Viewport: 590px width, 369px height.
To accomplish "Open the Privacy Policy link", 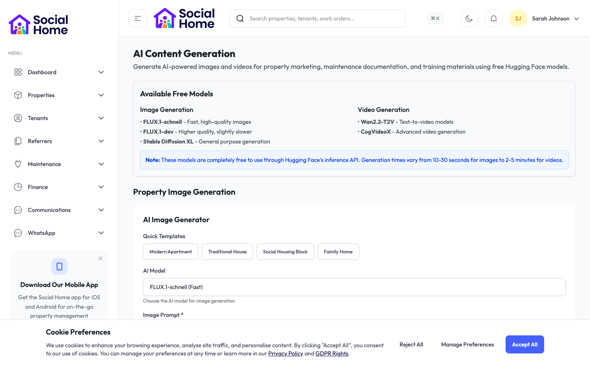I will [286, 353].
